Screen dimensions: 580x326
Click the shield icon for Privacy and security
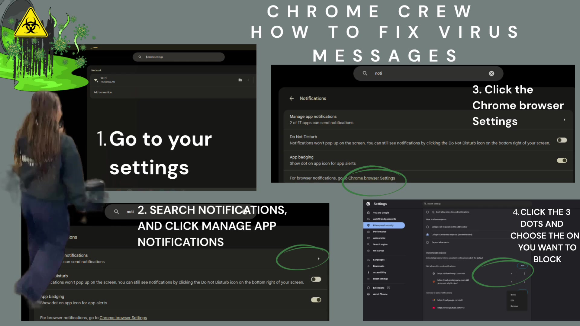pyautogui.click(x=368, y=225)
